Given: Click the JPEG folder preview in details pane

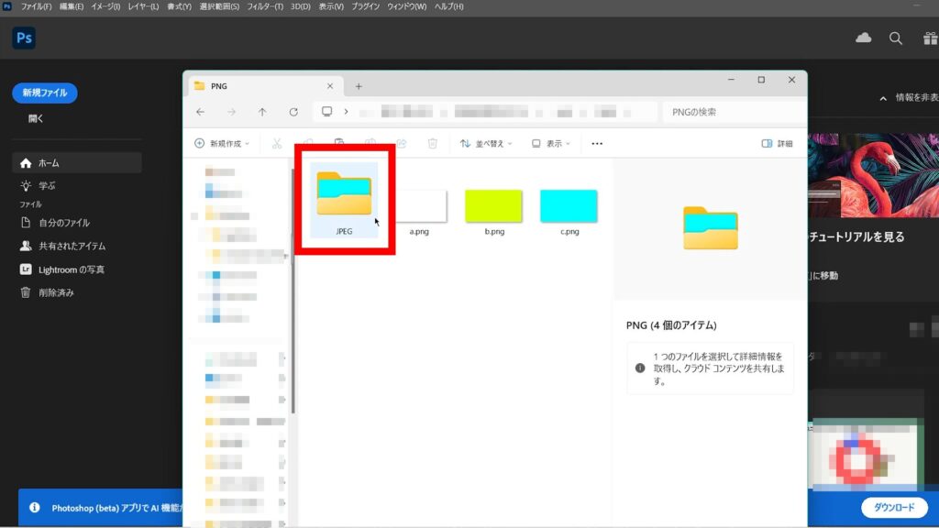Looking at the screenshot, I should (x=711, y=228).
